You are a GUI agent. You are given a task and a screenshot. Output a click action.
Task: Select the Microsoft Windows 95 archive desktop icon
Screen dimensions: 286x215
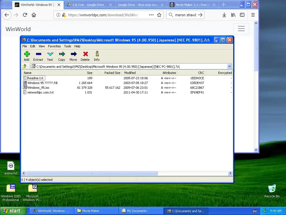(x=32, y=193)
